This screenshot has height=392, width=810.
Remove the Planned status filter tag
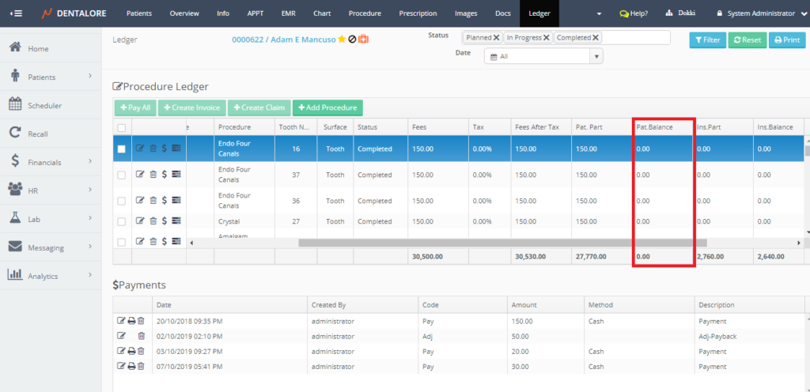pyautogui.click(x=496, y=37)
